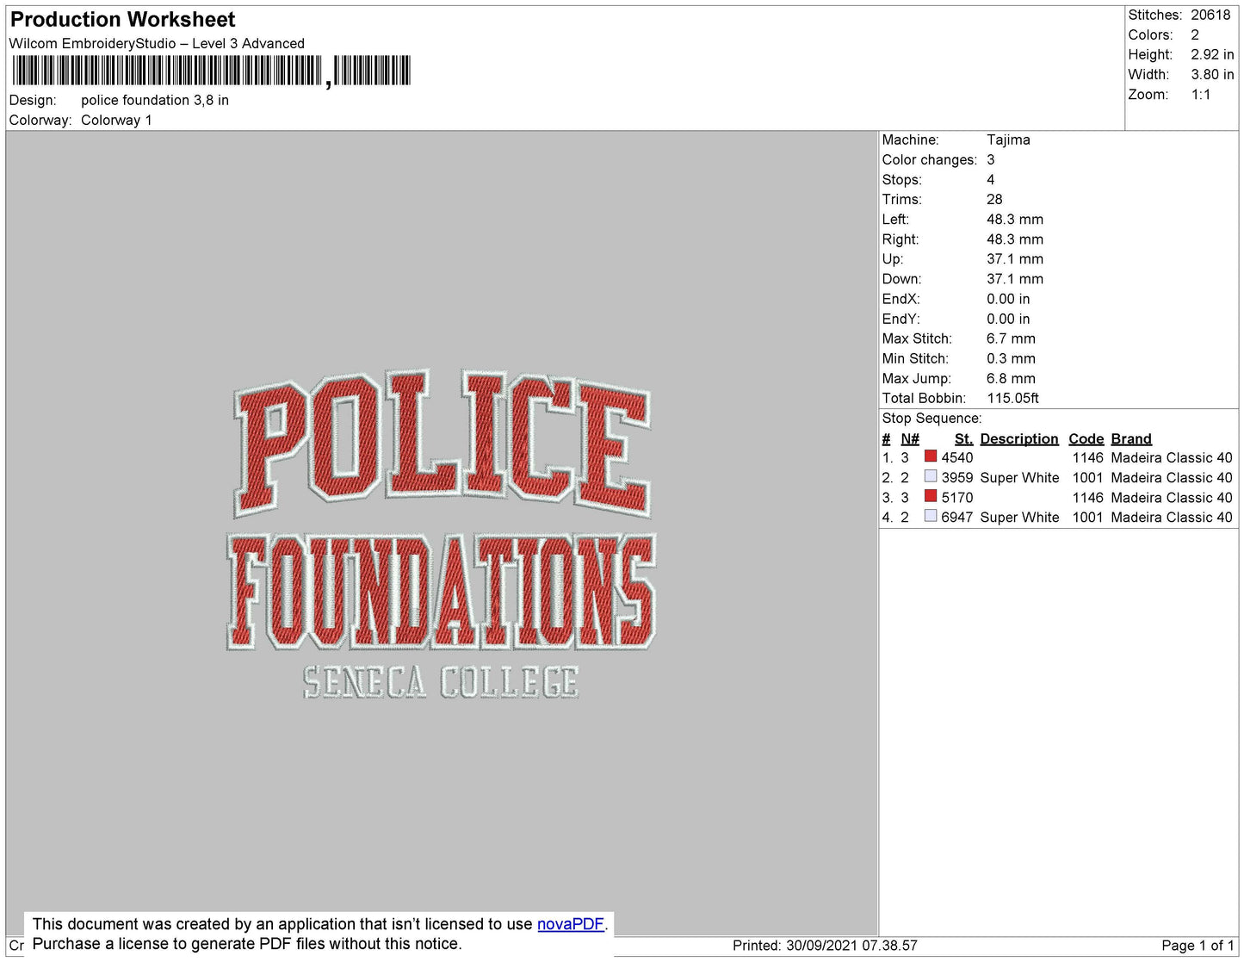Click the Color changes value "3"
Screen dimensions: 1244x962
tap(991, 159)
